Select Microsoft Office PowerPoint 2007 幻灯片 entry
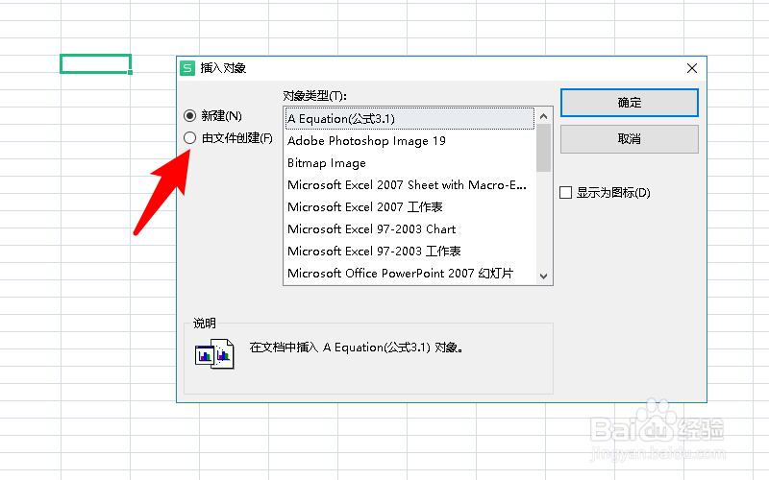 [x=409, y=274]
